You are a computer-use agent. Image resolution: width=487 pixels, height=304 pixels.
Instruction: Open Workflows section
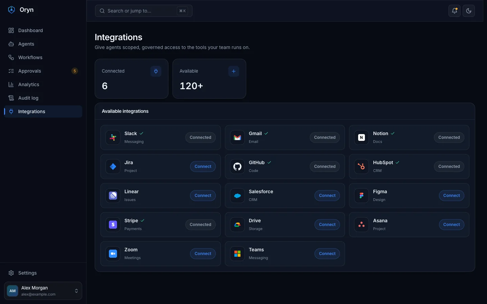point(43,57)
